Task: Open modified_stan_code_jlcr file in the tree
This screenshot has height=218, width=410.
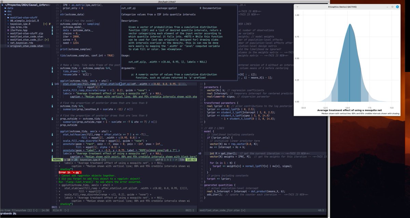Action: pos(27,40)
